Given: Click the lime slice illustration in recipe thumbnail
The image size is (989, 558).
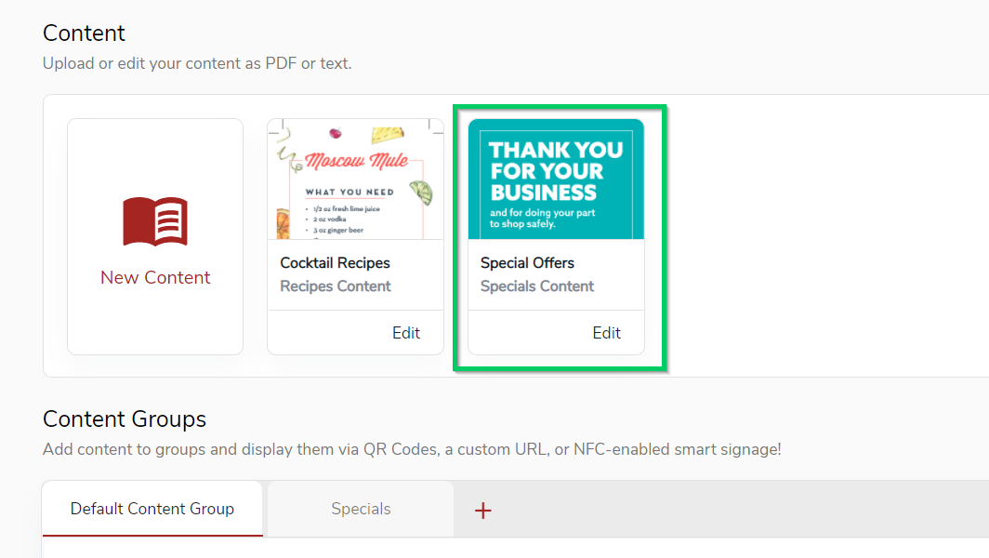Looking at the screenshot, I should click(x=421, y=193).
